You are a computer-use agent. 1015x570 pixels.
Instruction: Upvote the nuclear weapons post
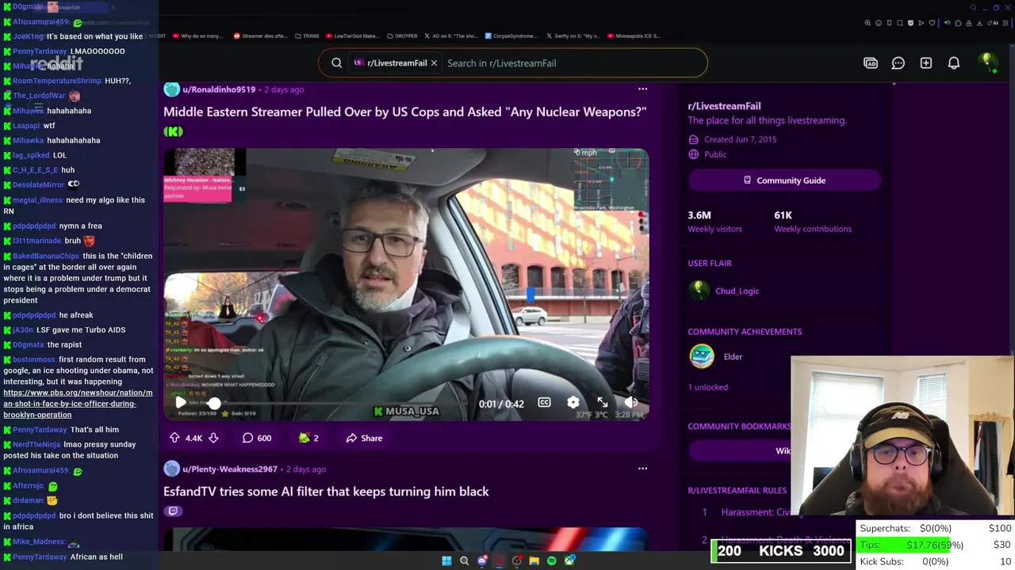174,438
